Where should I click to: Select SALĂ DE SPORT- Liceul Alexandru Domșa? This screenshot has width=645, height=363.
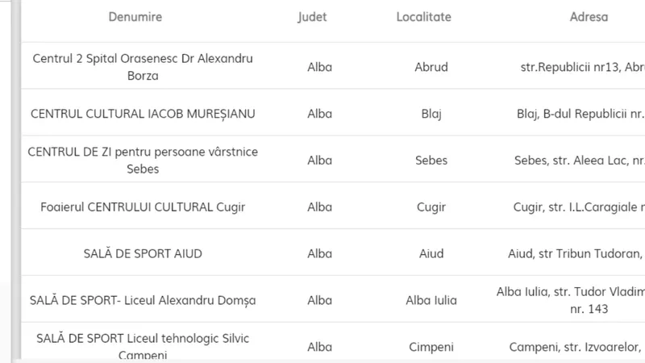pyautogui.click(x=143, y=300)
